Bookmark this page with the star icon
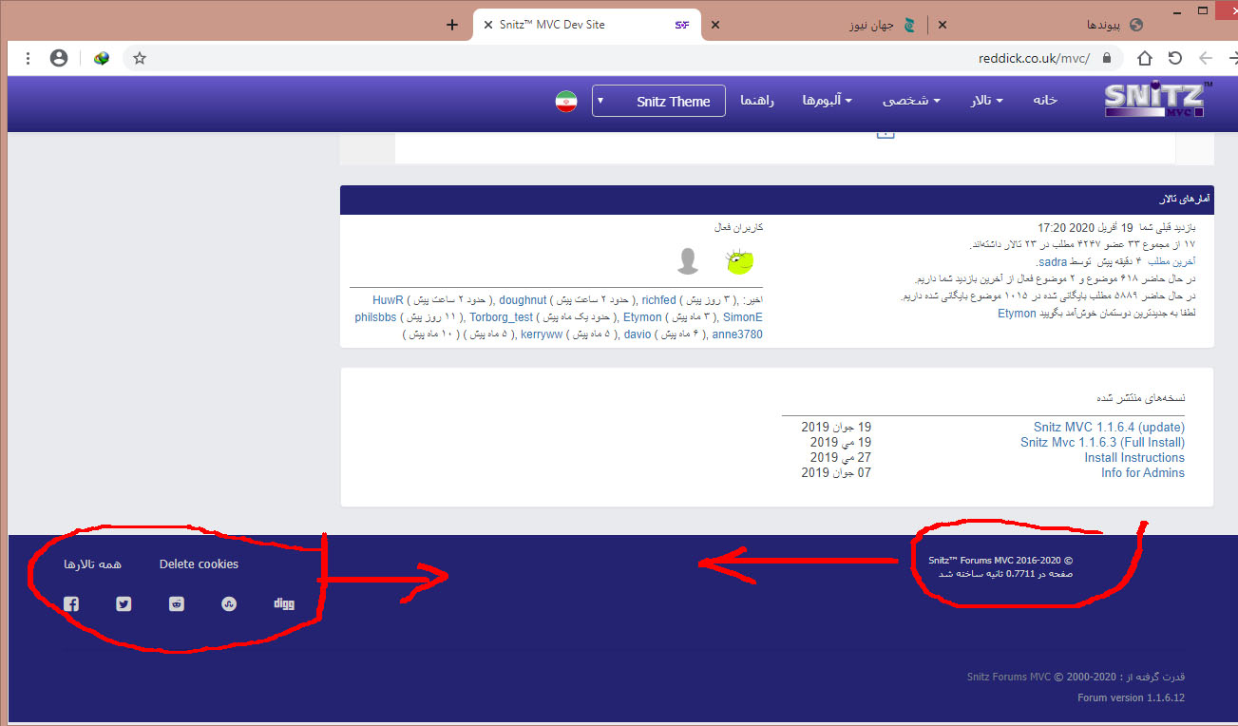Image resolution: width=1238 pixels, height=726 pixels. (140, 58)
